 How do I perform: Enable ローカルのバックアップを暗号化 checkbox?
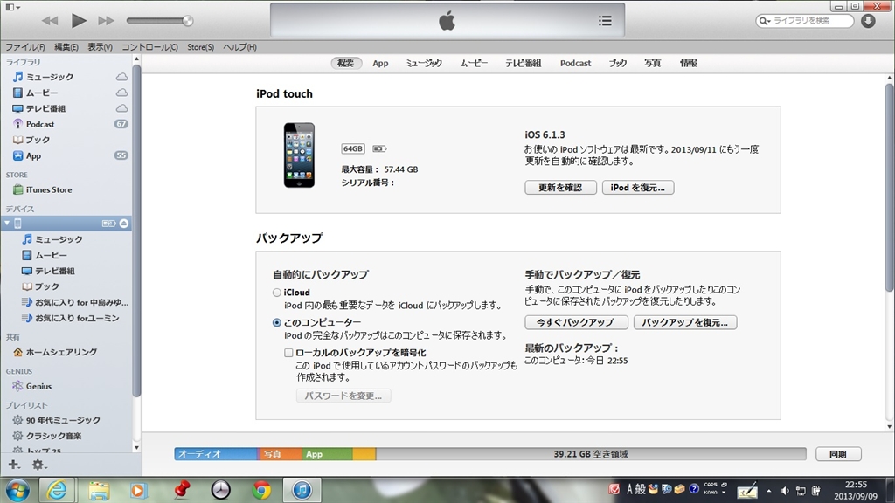tap(288, 353)
